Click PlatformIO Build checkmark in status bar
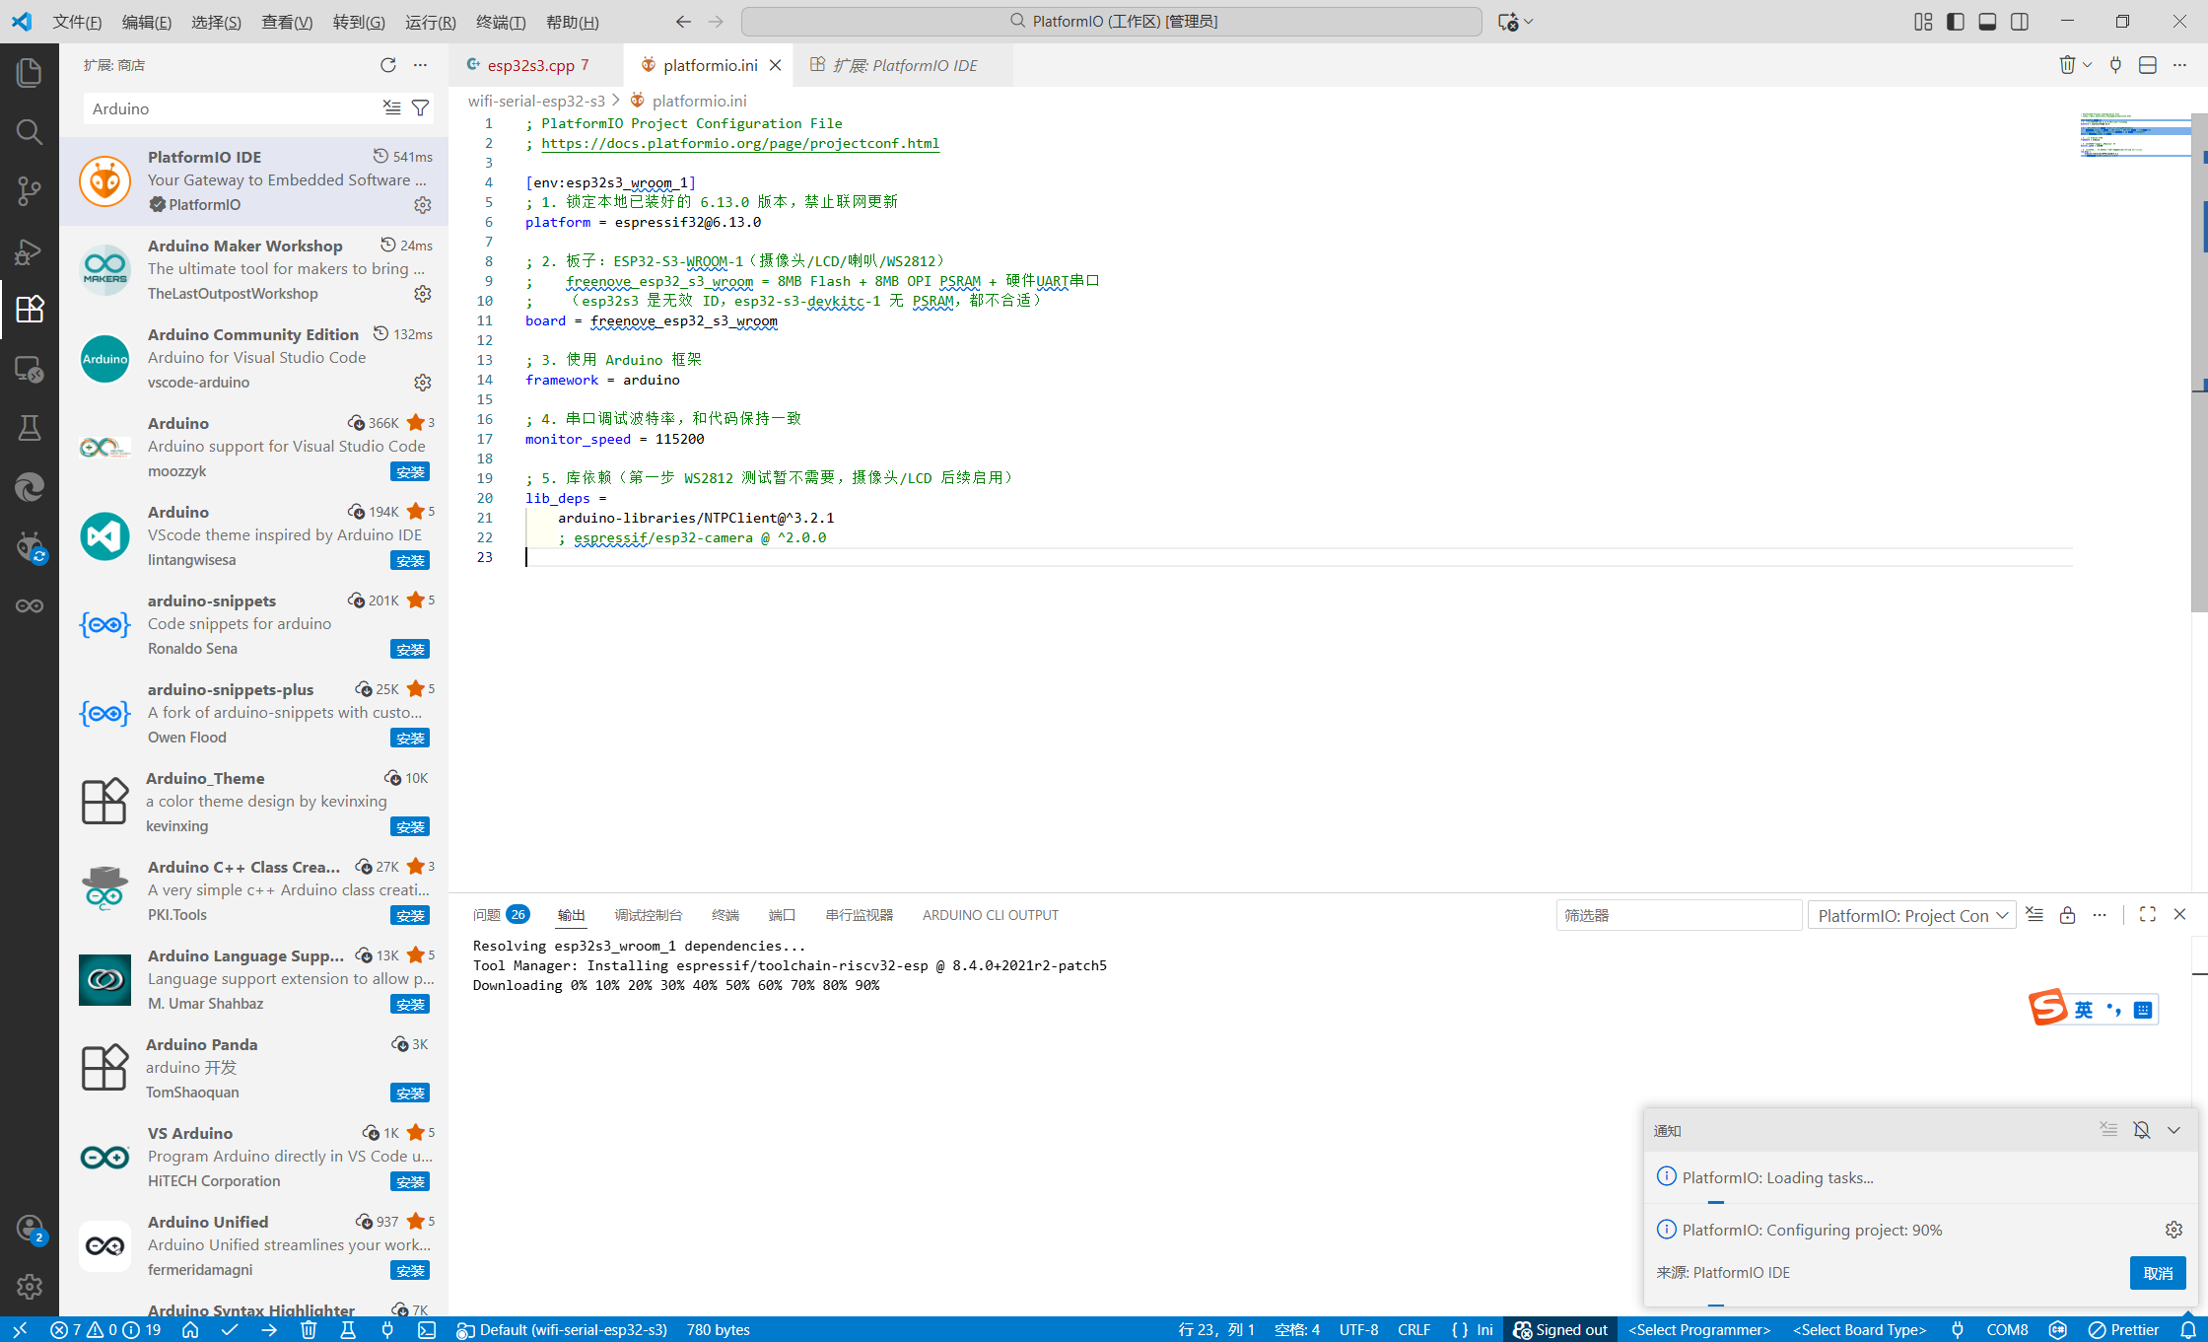Image resolution: width=2208 pixels, height=1342 pixels. click(230, 1330)
